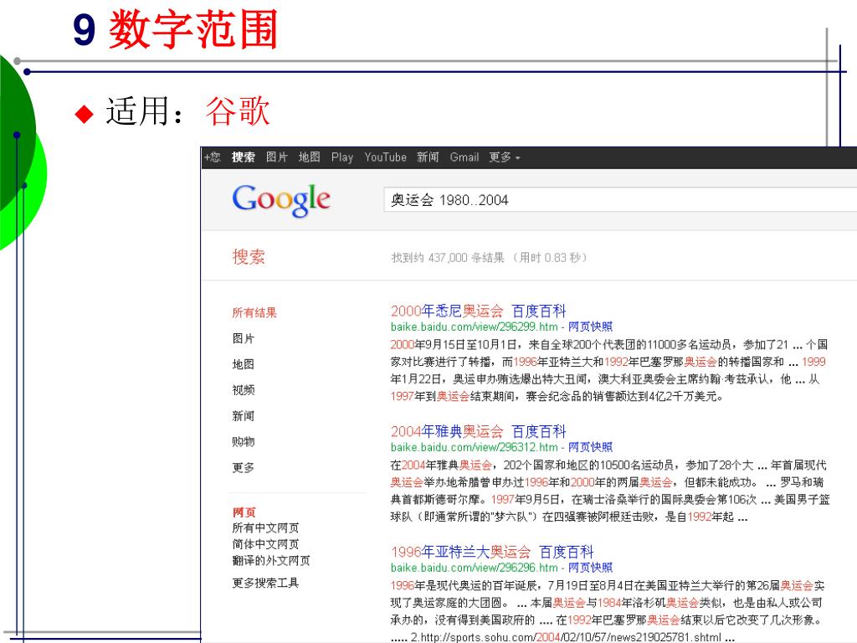
Task: Click the Google logo
Action: click(x=281, y=200)
